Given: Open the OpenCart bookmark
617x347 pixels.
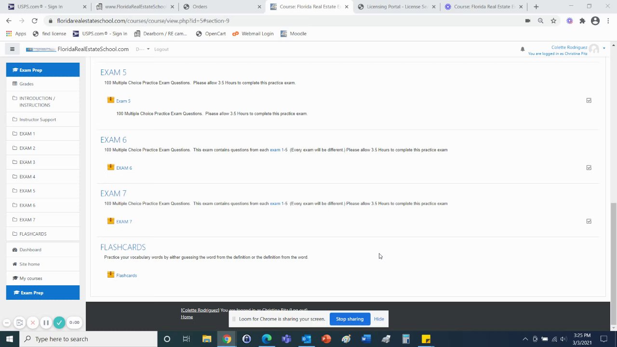Looking at the screenshot, I should tap(211, 34).
